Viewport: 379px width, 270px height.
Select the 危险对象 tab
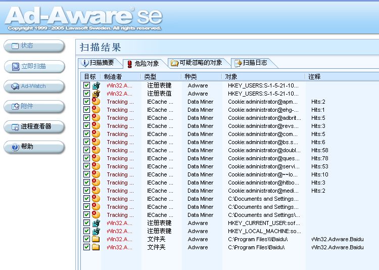[144, 64]
